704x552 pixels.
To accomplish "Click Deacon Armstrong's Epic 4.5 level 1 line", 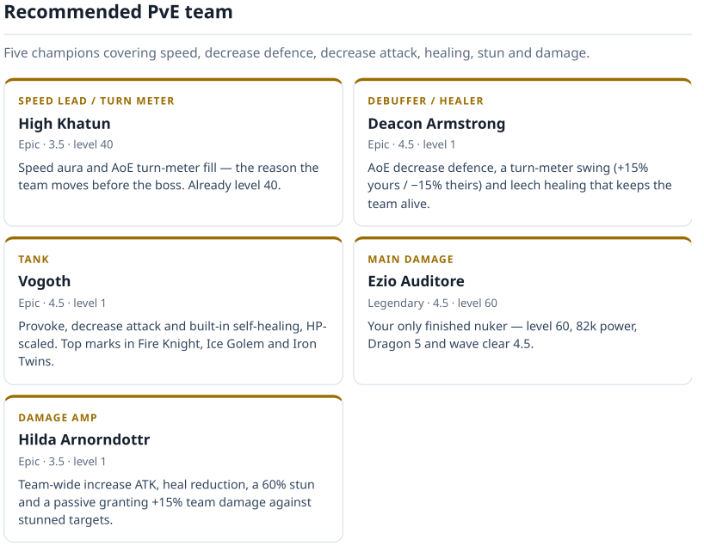I will (x=411, y=144).
